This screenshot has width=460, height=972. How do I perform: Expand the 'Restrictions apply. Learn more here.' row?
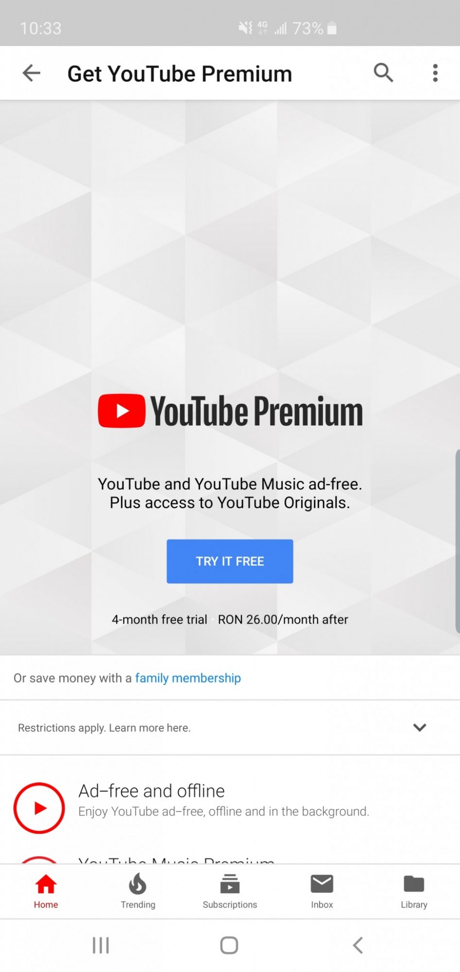pos(230,728)
